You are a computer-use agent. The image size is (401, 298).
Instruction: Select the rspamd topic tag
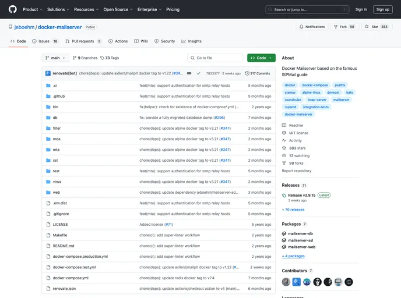pos(290,107)
